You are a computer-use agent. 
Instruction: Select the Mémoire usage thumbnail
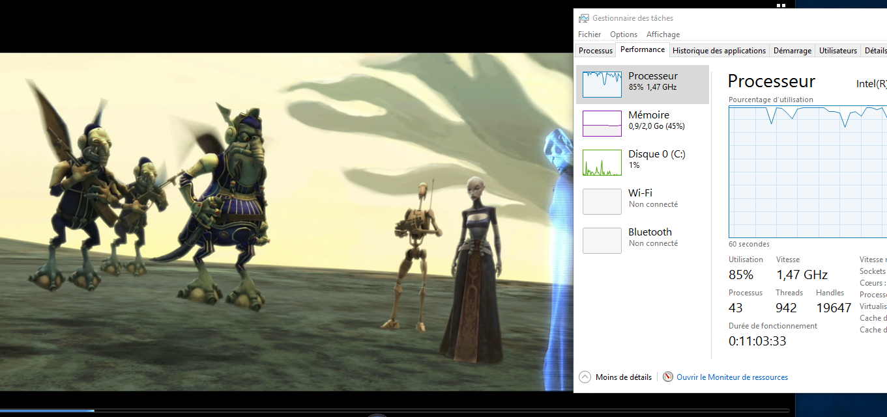[602, 124]
